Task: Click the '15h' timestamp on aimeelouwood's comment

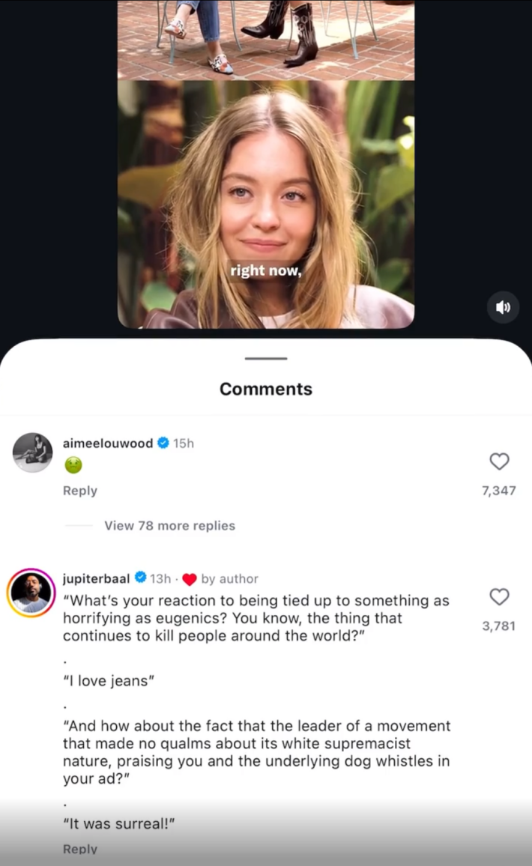Action: click(x=183, y=443)
